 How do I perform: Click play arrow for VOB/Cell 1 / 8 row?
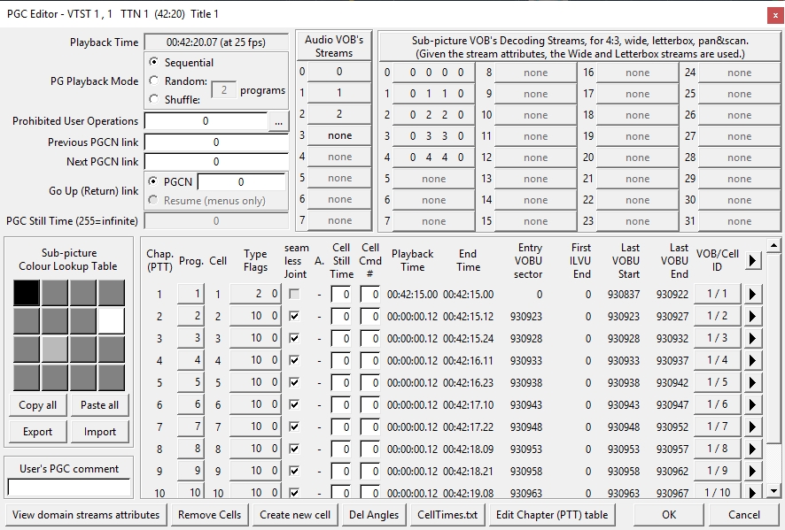[x=753, y=449]
